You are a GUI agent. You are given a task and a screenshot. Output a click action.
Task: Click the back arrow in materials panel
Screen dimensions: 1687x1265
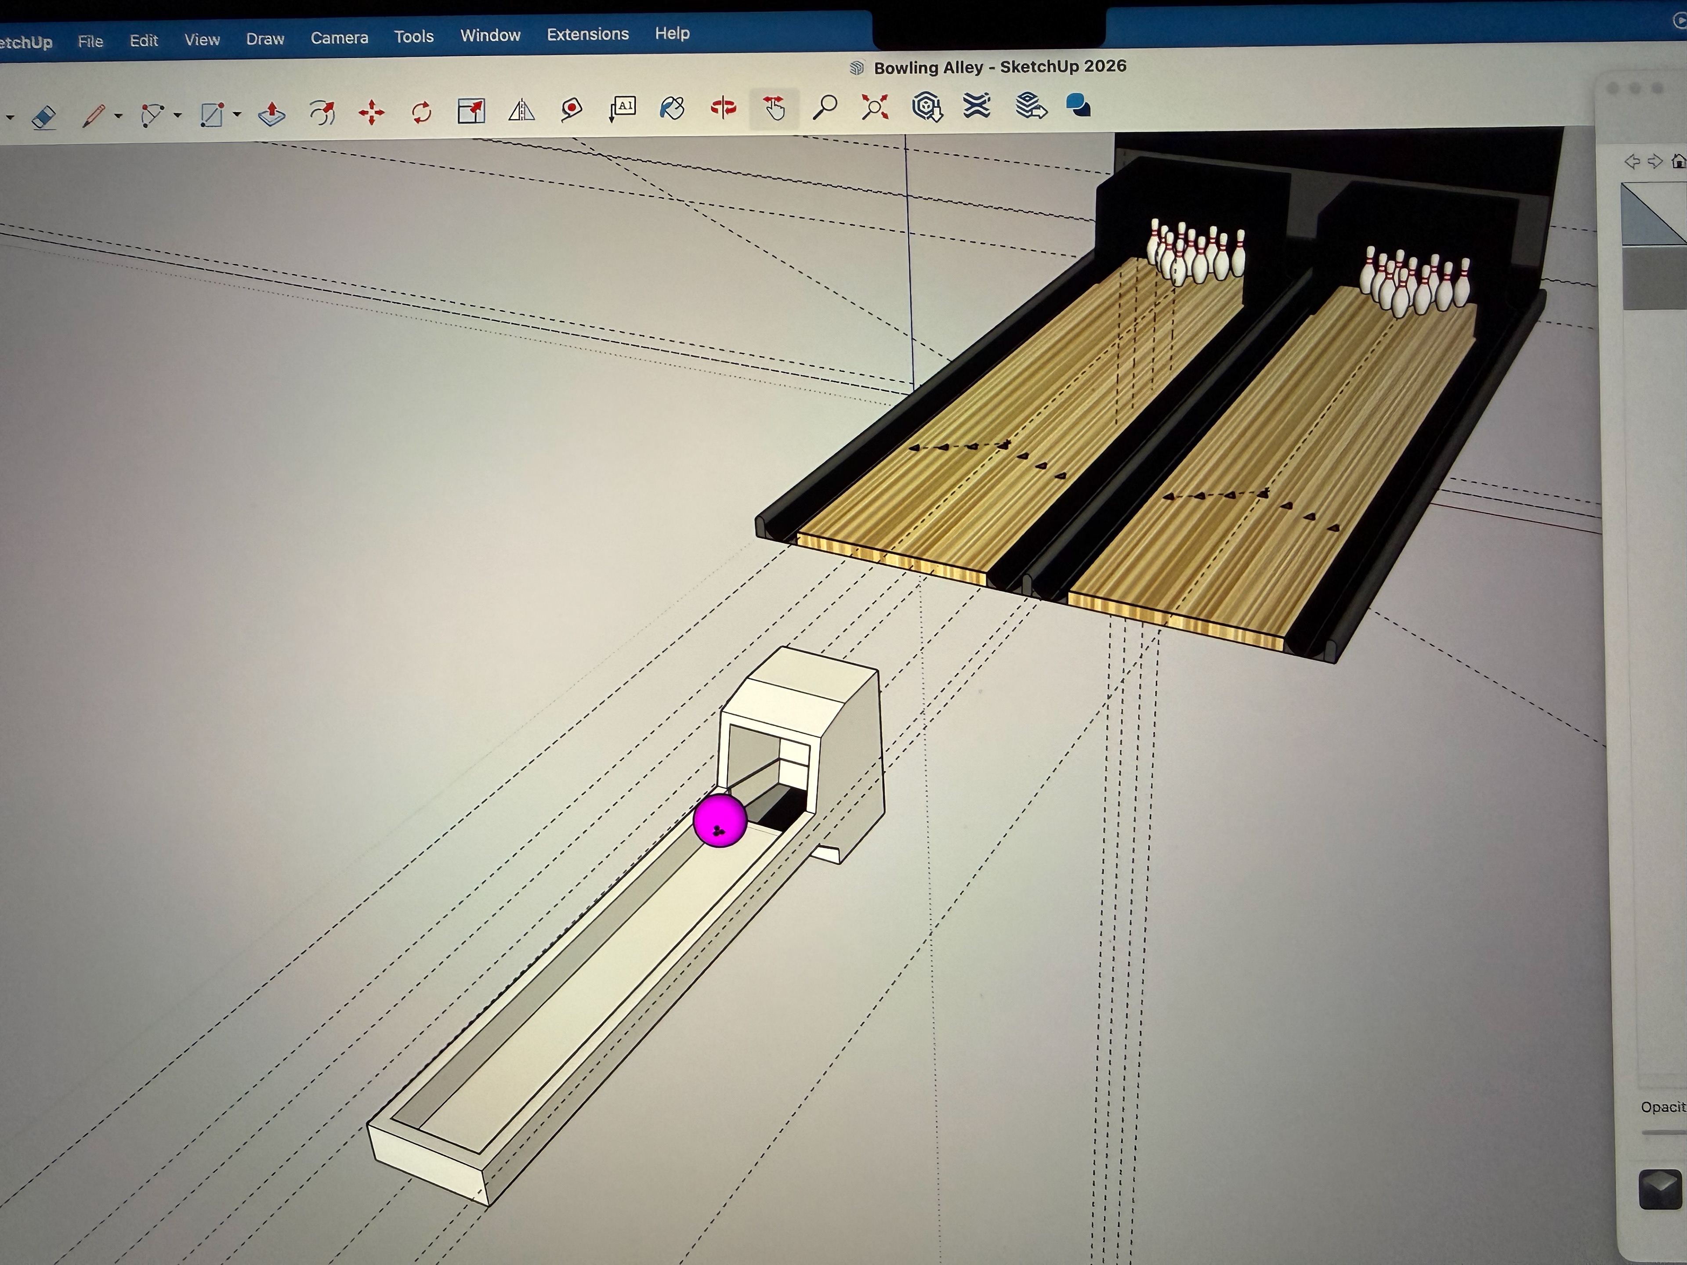pos(1631,162)
